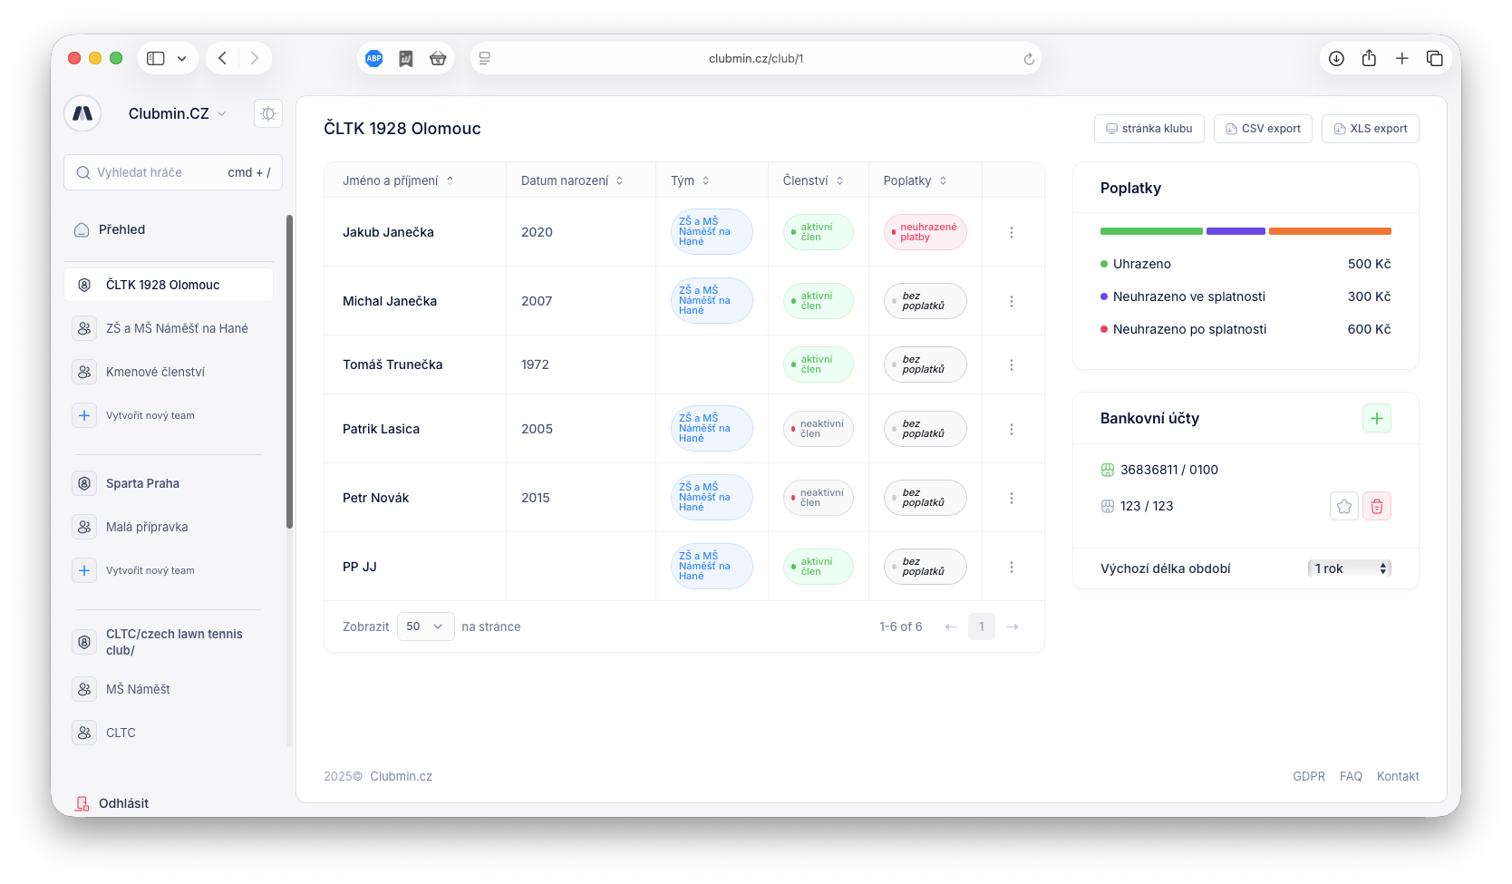
Task: Click the orange overdue segment of fees bar
Action: point(1329,231)
